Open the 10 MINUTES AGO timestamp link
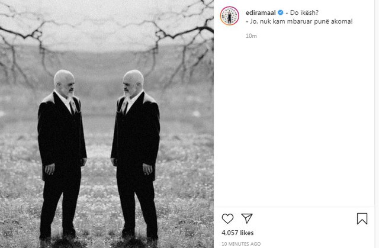This screenshot has width=379, height=248. click(x=241, y=244)
